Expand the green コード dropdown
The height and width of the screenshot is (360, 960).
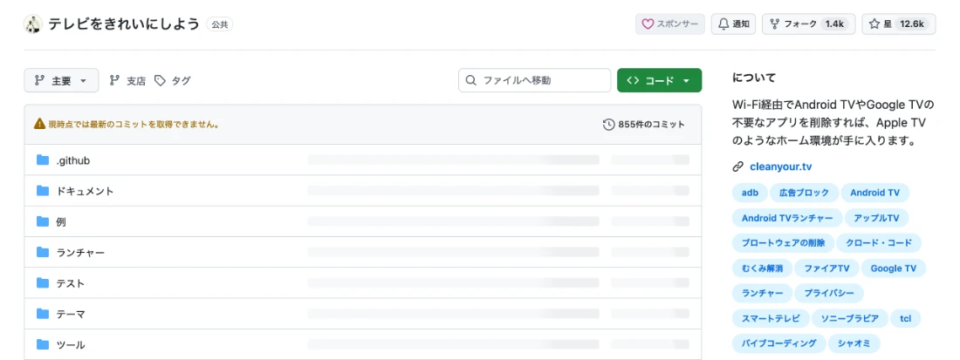click(x=660, y=80)
